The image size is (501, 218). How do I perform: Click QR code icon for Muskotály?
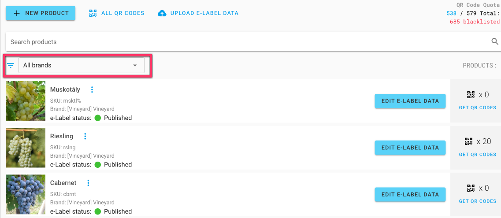[471, 95]
